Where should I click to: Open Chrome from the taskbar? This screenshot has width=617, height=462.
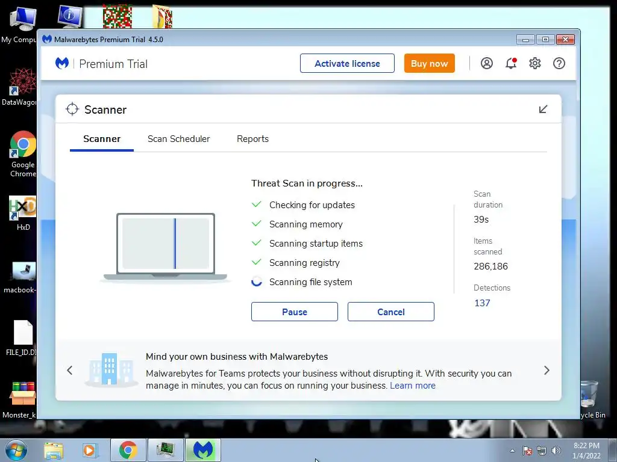tap(128, 450)
